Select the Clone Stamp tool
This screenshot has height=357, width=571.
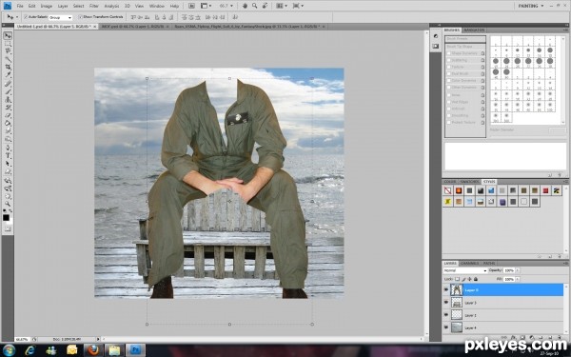(x=8, y=99)
